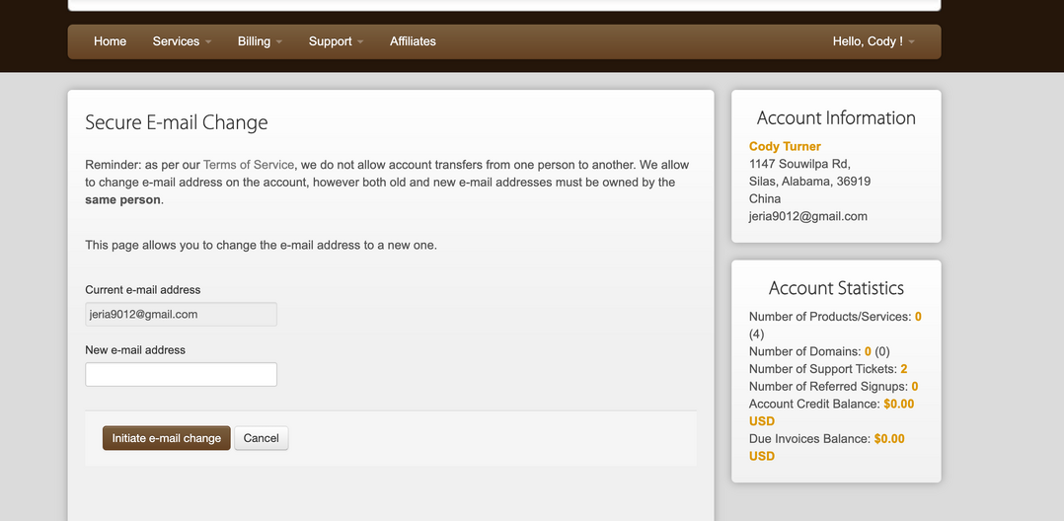The width and height of the screenshot is (1064, 521).
Task: Cancel the e-mail change
Action: tap(261, 438)
